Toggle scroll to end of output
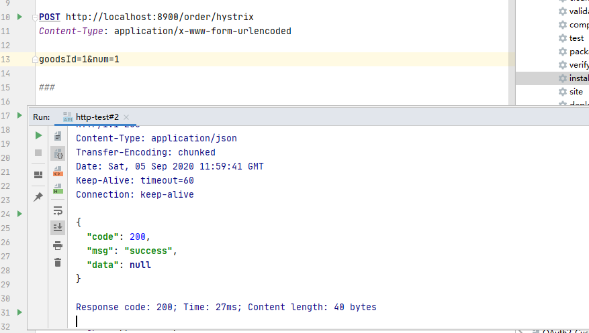 [x=58, y=228]
